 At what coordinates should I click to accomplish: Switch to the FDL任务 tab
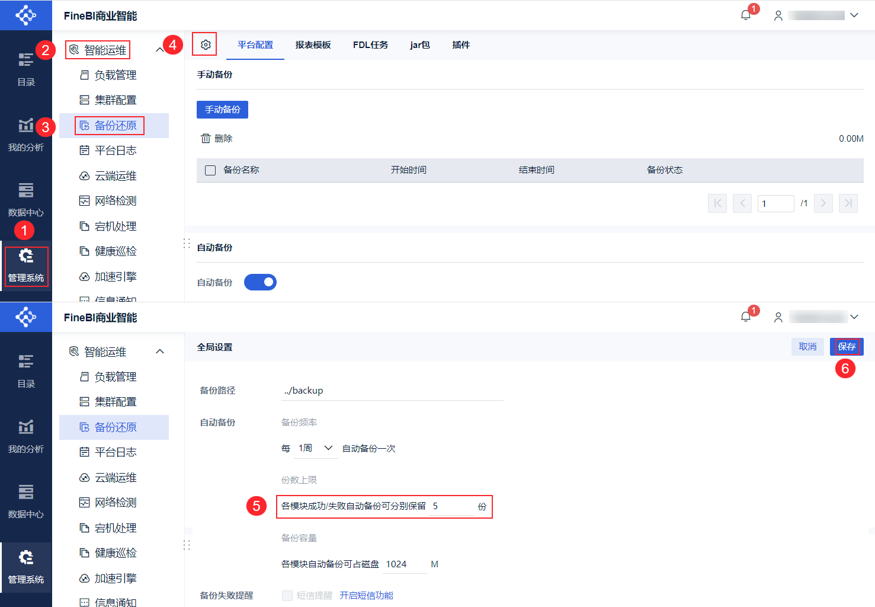370,45
